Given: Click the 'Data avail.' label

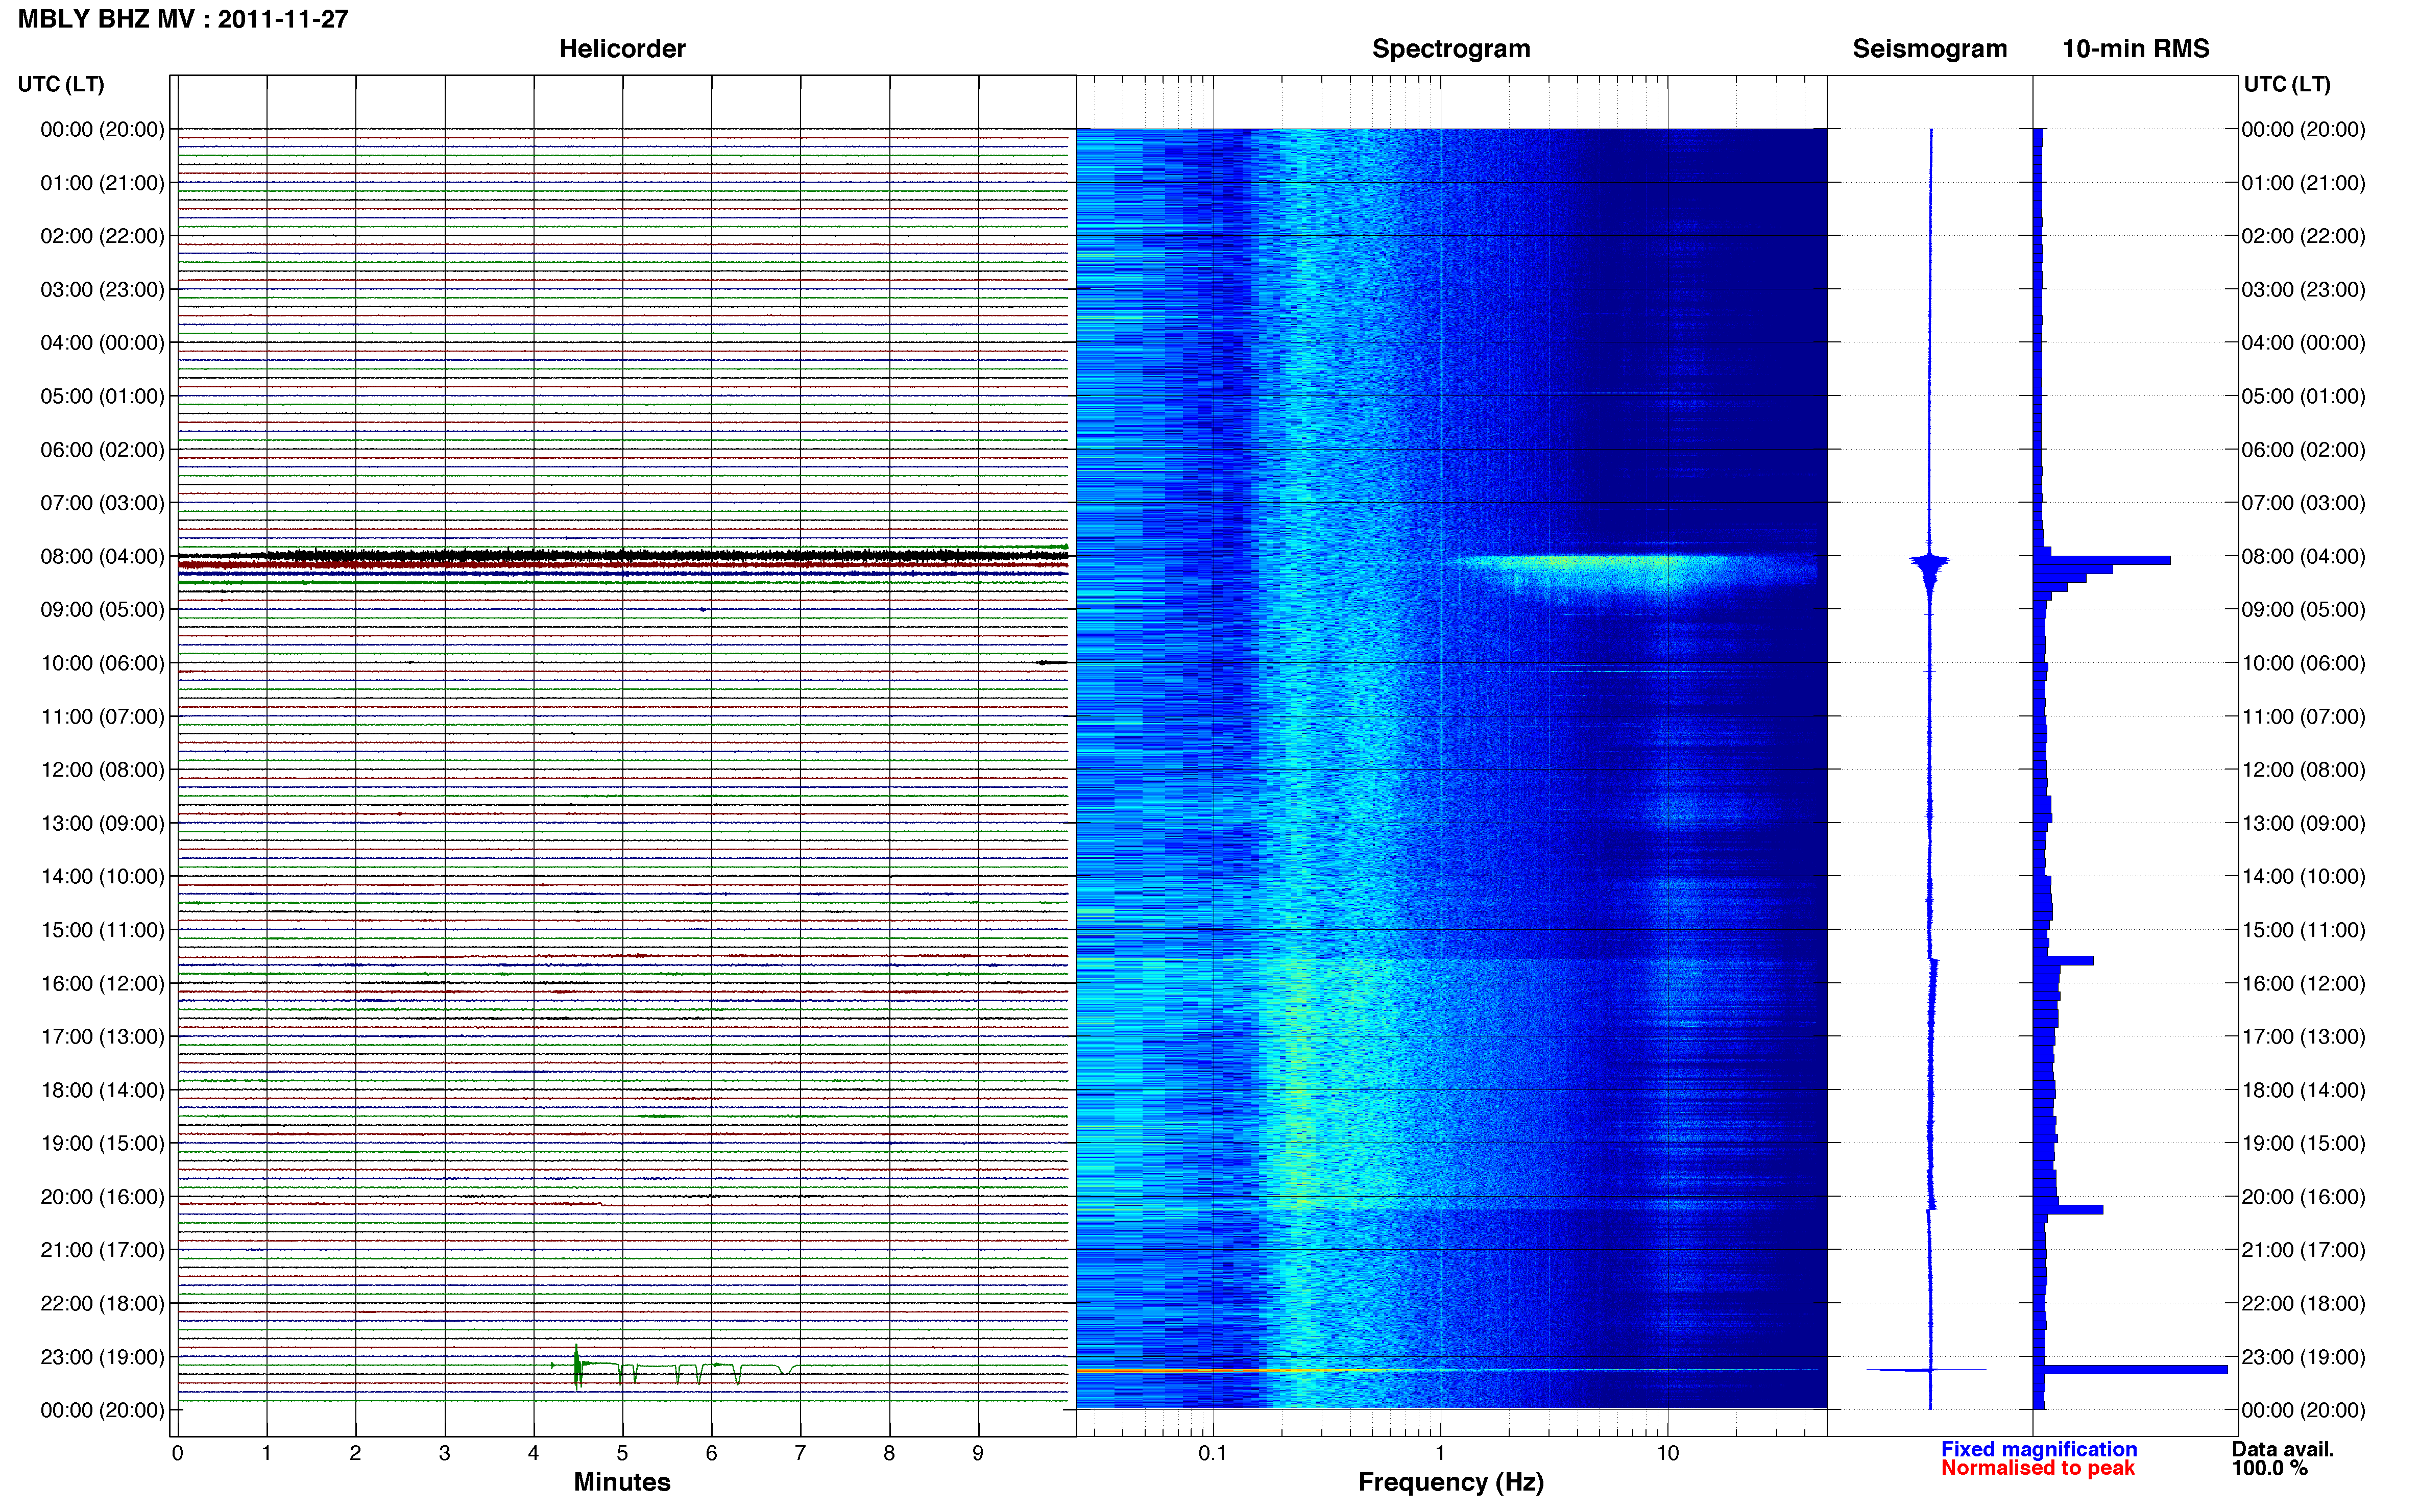Looking at the screenshot, I should (2283, 1449).
